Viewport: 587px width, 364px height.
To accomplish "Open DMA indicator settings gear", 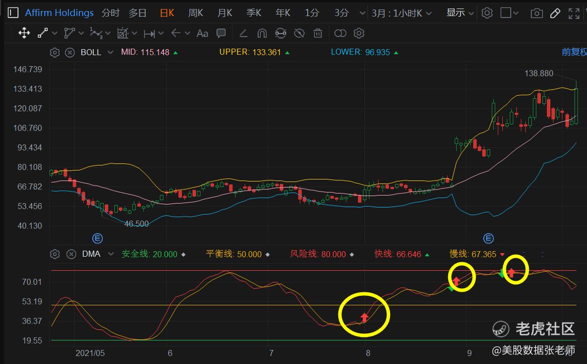I will (55, 254).
